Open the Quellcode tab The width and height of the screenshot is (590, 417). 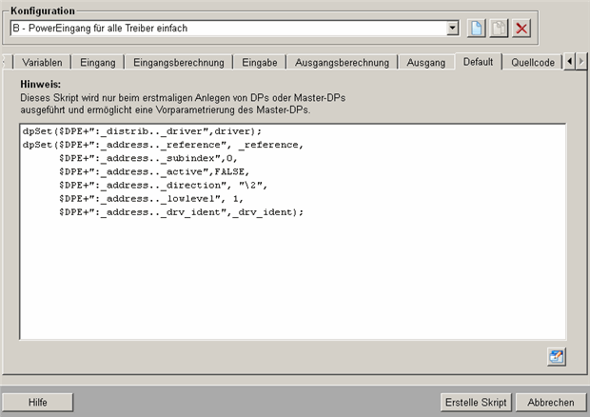(532, 63)
